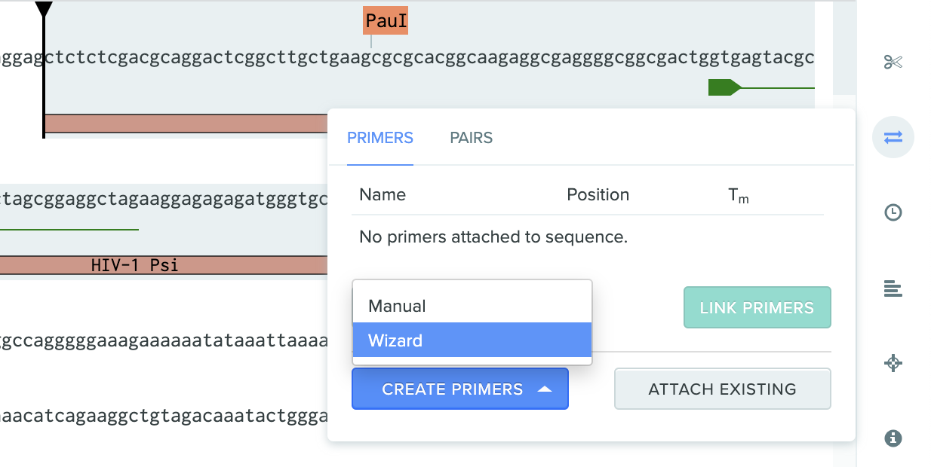Select the primers arrows icon in sidebar
931x467 pixels.
893,137
